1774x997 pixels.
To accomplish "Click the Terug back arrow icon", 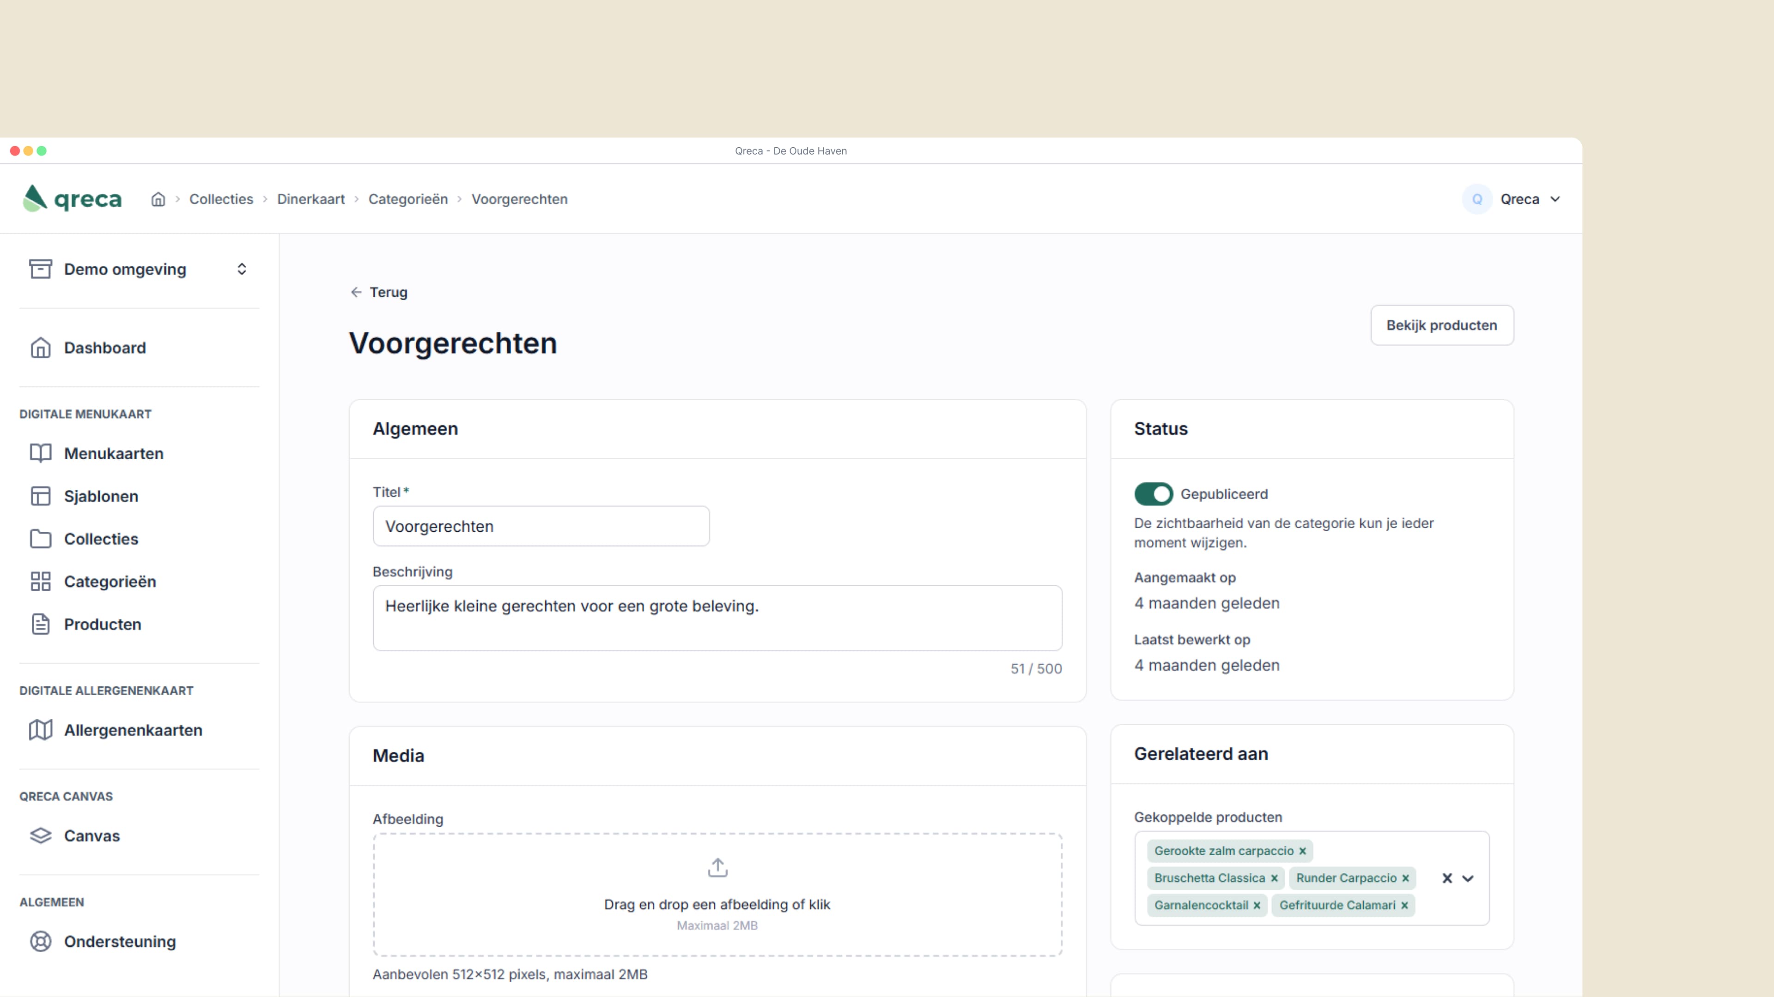I will coord(356,292).
